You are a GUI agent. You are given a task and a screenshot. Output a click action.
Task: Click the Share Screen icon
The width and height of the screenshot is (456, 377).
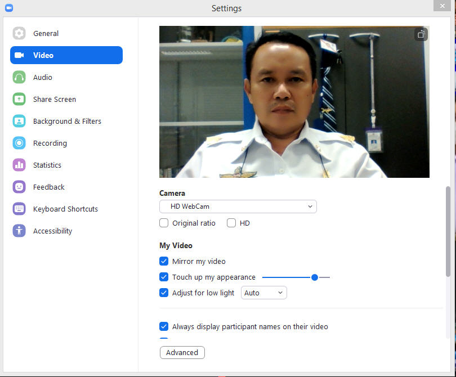(x=19, y=99)
